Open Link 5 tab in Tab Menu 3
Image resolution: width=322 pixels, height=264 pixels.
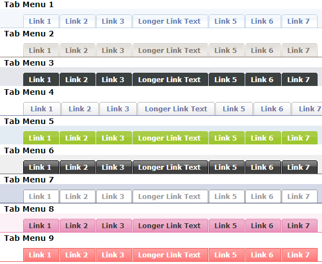226,79
